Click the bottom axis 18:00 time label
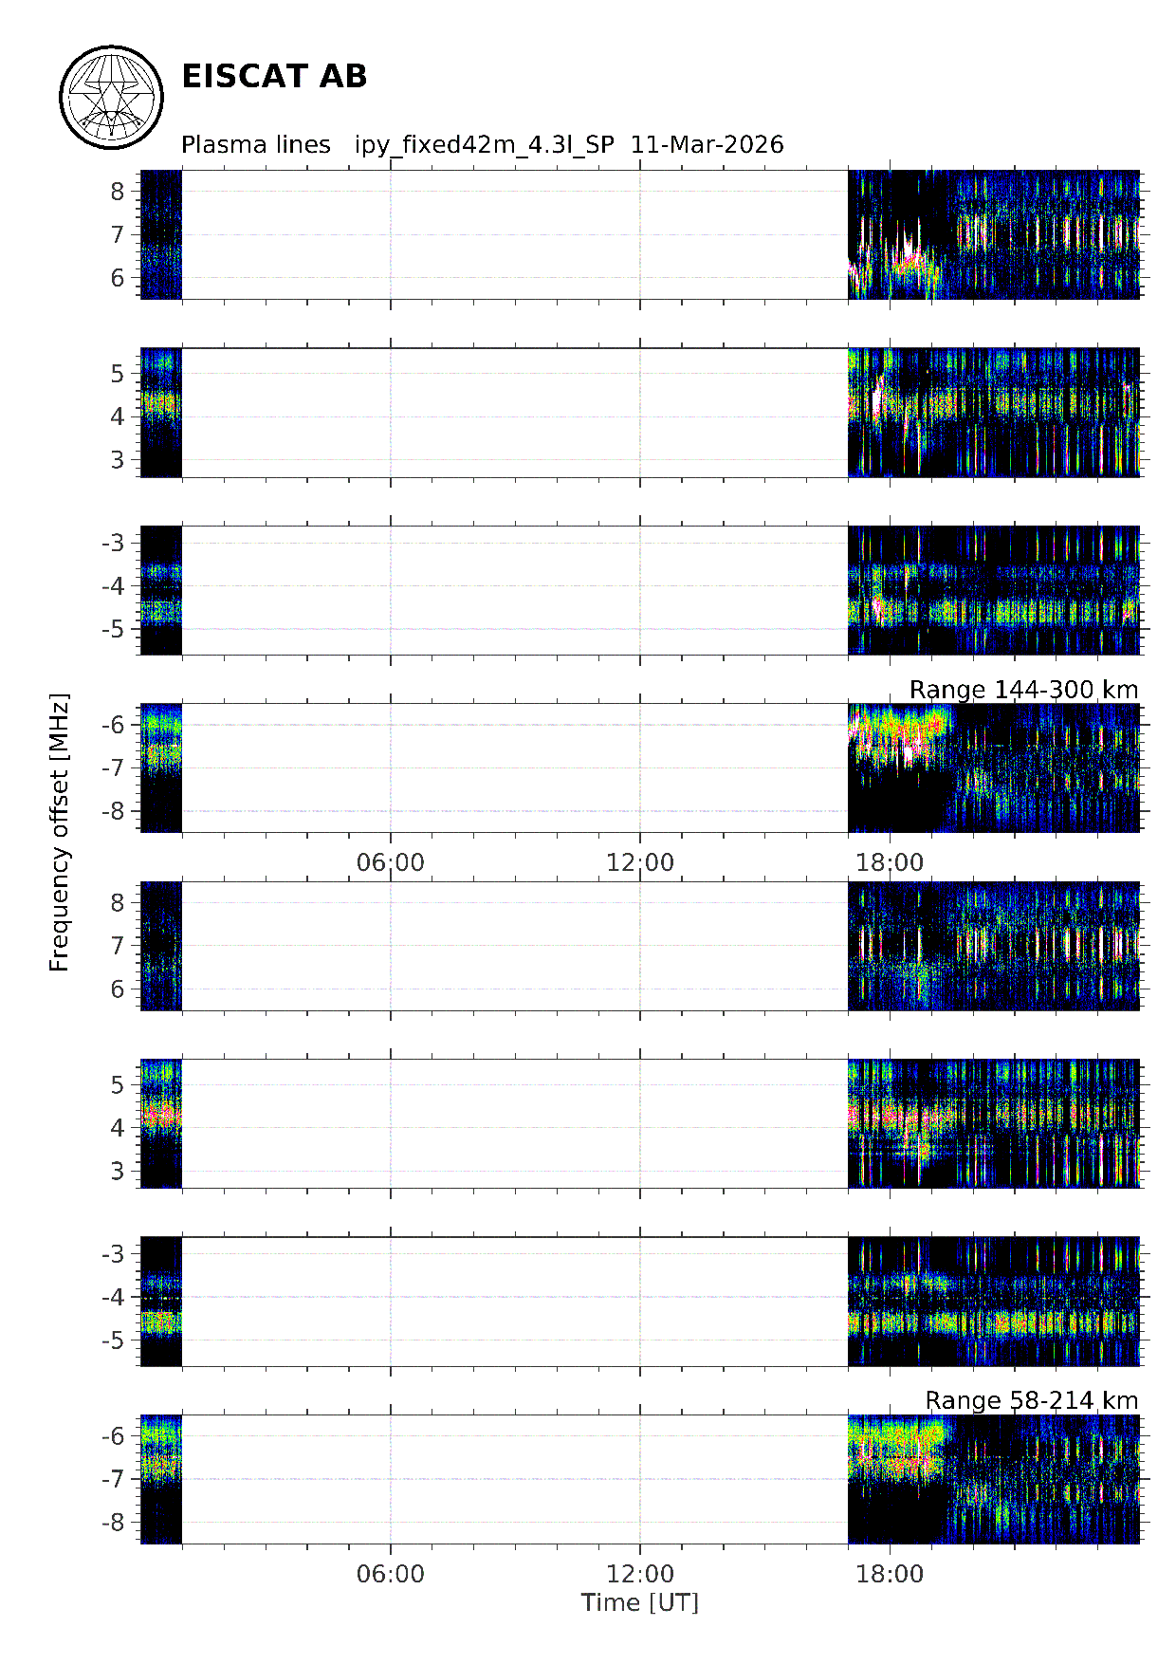The height and width of the screenshot is (1664, 1176). 889,1574
